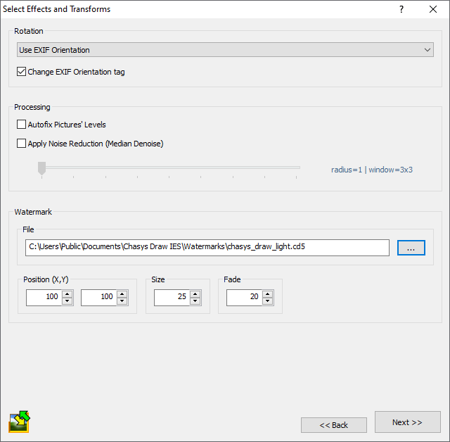Enable Autofix Pictures' Levels
Screen dimensions: 450x442
coord(22,125)
